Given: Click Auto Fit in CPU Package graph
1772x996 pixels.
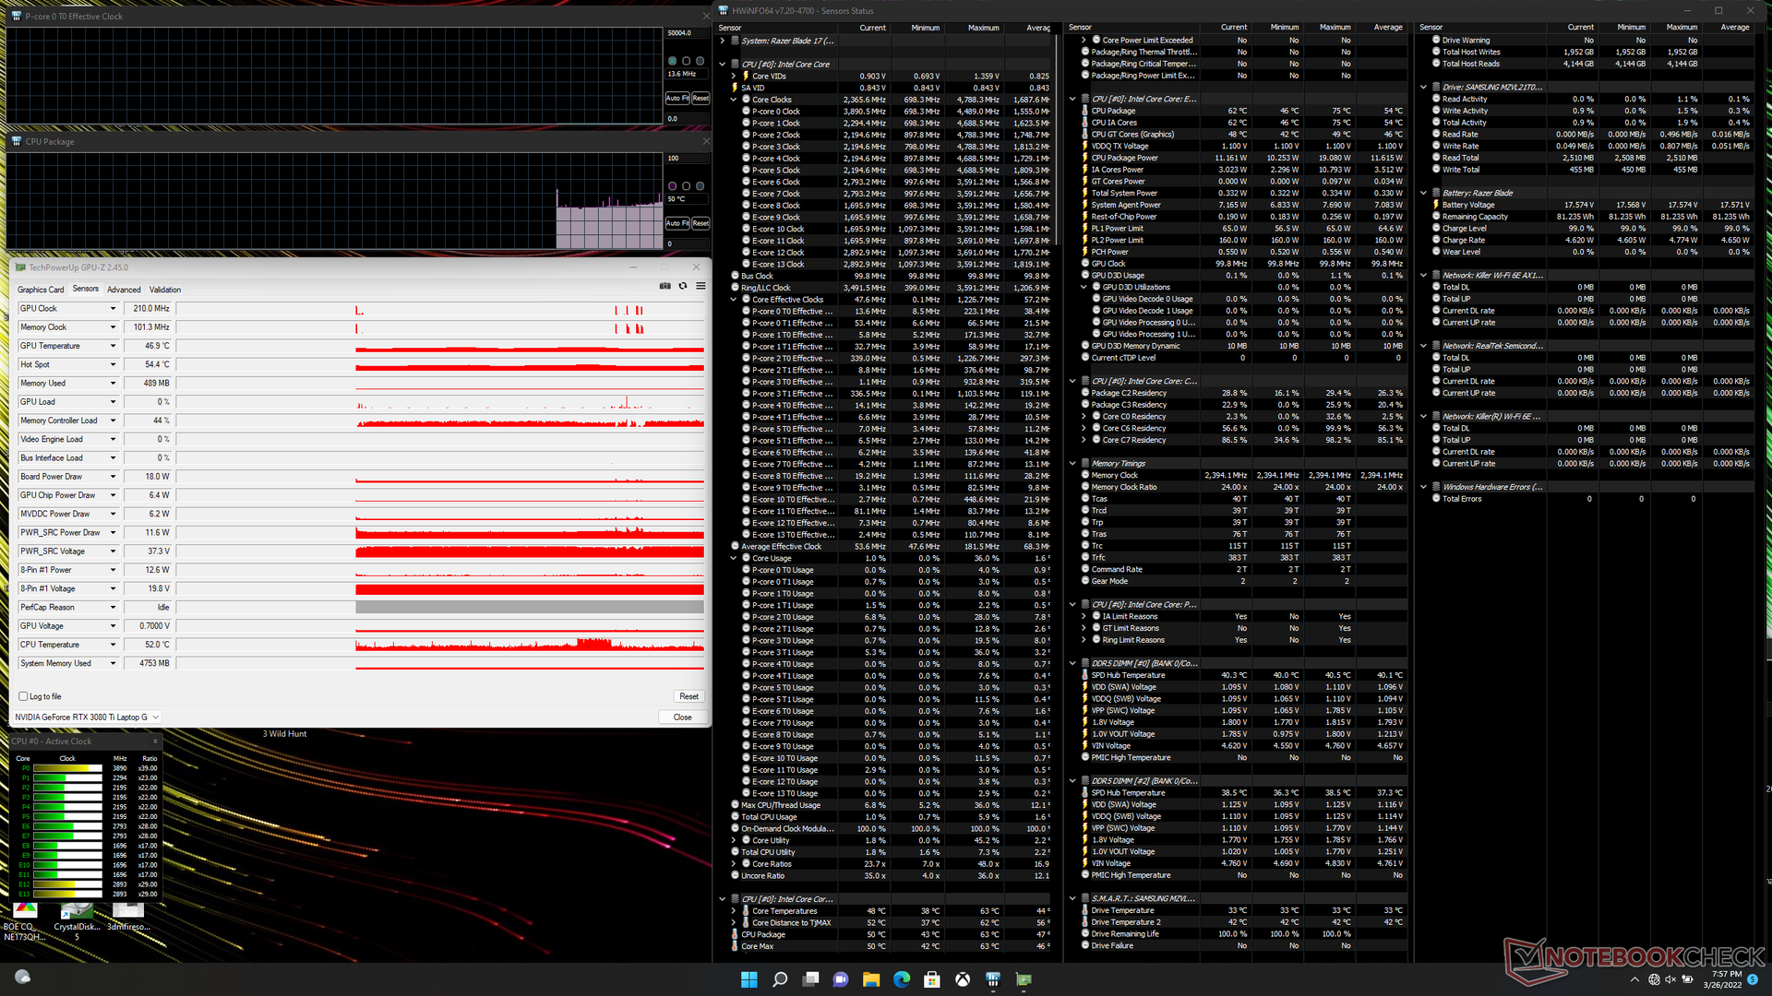Looking at the screenshot, I should click(x=677, y=223).
